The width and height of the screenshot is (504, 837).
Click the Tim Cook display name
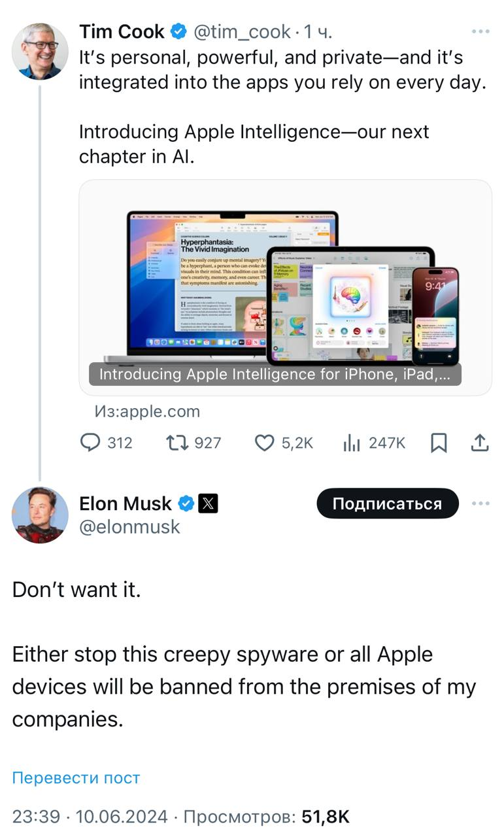[x=122, y=31]
